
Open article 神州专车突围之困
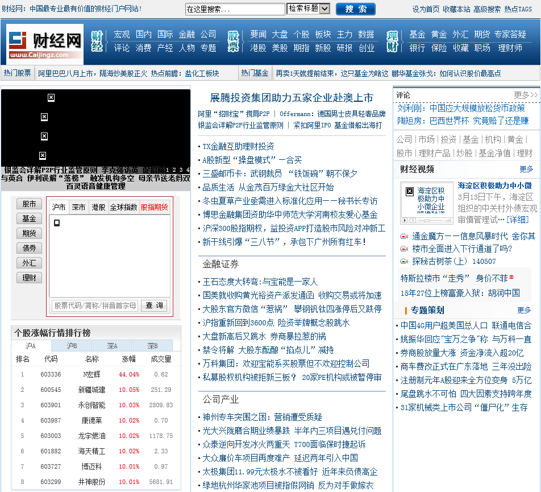[262, 417]
